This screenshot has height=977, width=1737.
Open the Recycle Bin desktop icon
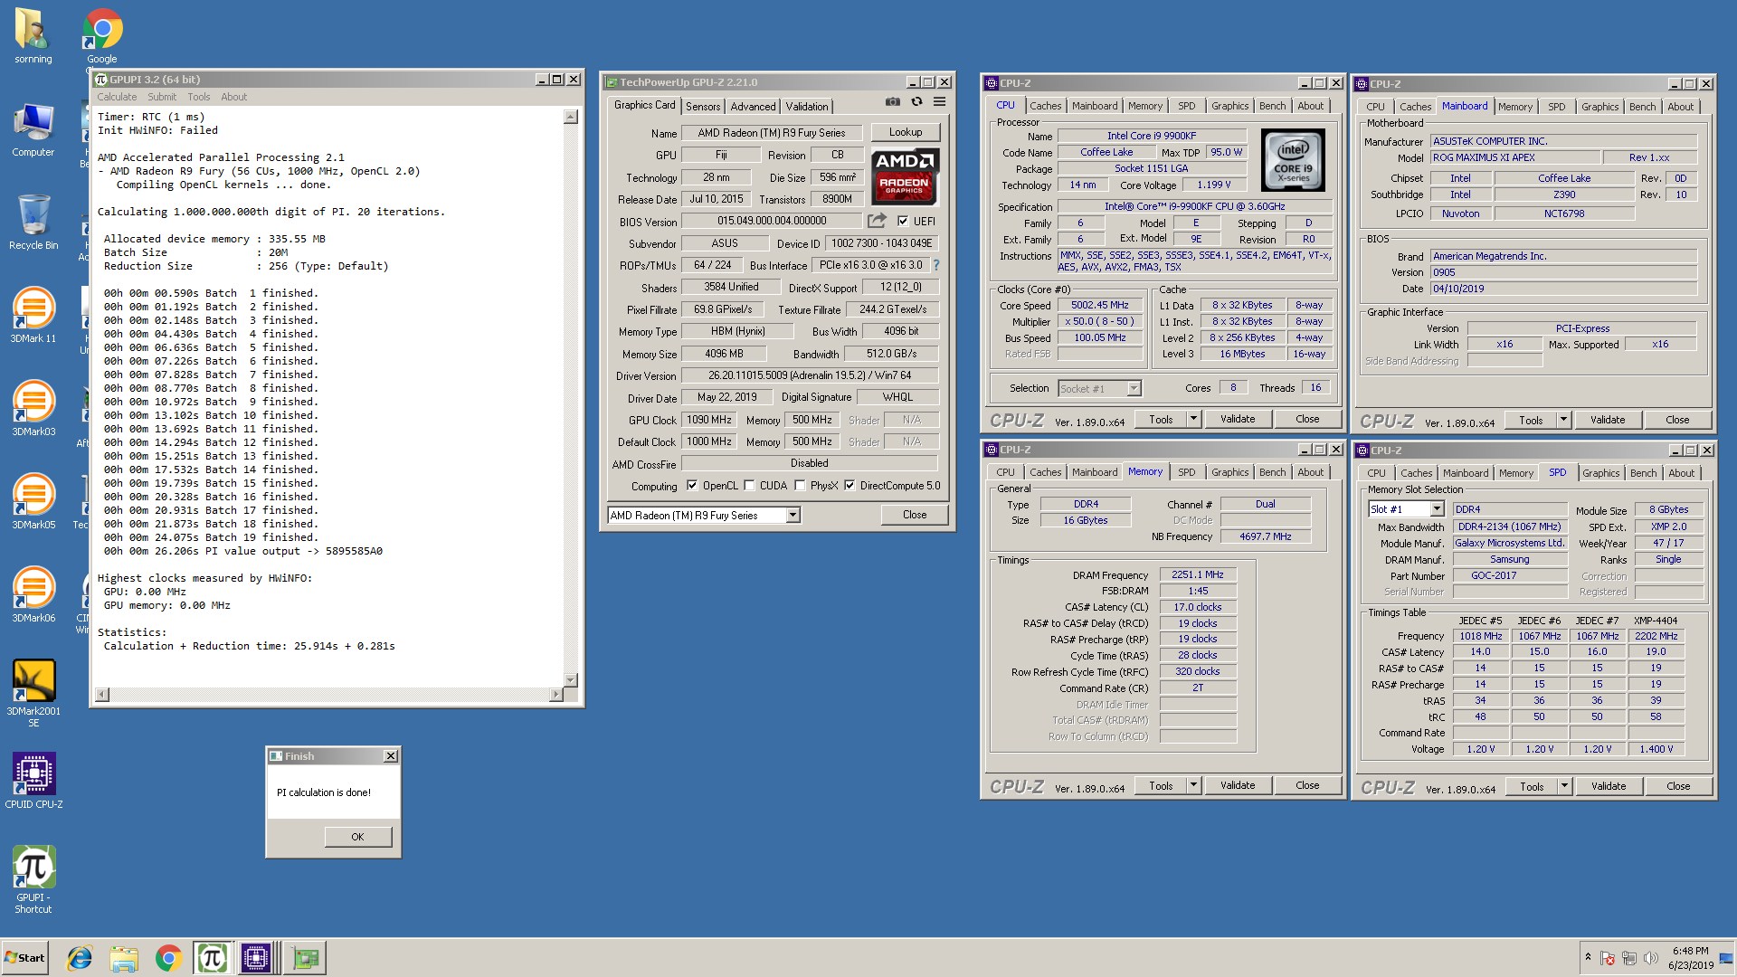point(33,223)
